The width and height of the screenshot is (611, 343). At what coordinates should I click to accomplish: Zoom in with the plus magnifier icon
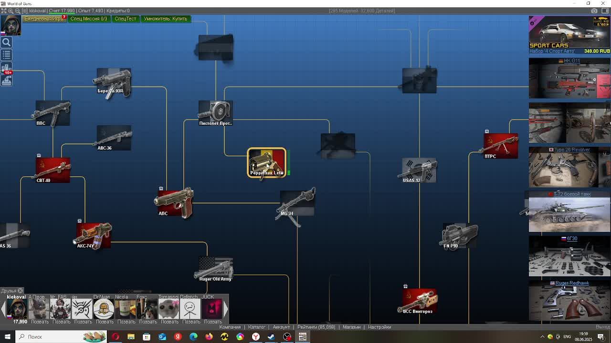11,10
